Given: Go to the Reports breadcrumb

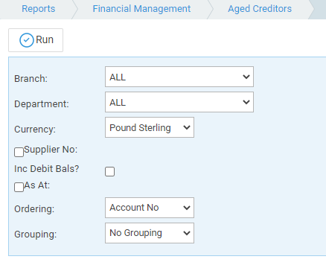Looking at the screenshot, I should (39, 9).
